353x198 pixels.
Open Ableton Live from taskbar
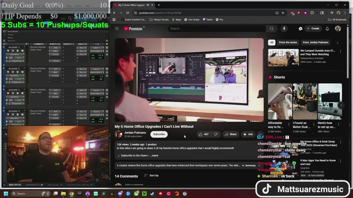pos(96,194)
